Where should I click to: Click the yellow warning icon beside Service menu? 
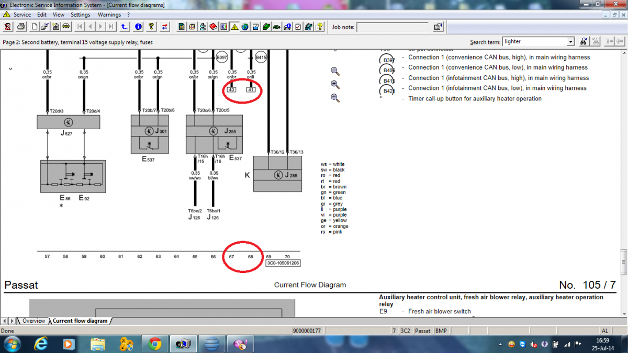[x=6, y=15]
